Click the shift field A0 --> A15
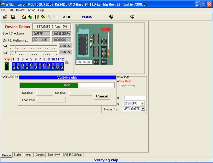 (41, 40)
